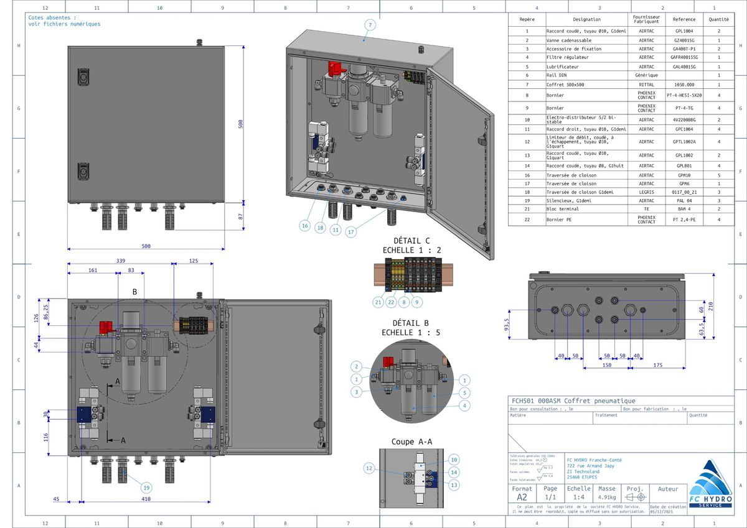Click the 1:4 scale value in title block
747x528 pixels.
[x=578, y=498]
